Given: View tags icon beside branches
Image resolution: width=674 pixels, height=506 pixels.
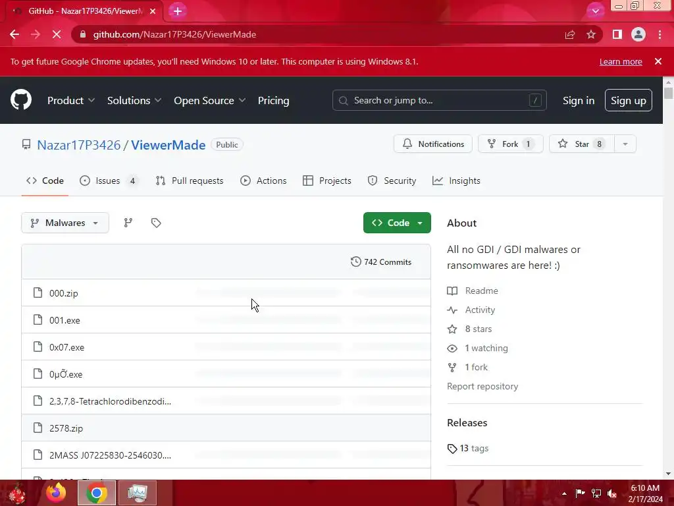Looking at the screenshot, I should pyautogui.click(x=156, y=223).
